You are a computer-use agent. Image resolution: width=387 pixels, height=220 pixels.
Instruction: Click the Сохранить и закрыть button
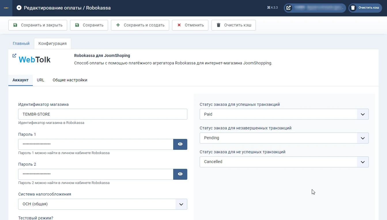[38, 25]
